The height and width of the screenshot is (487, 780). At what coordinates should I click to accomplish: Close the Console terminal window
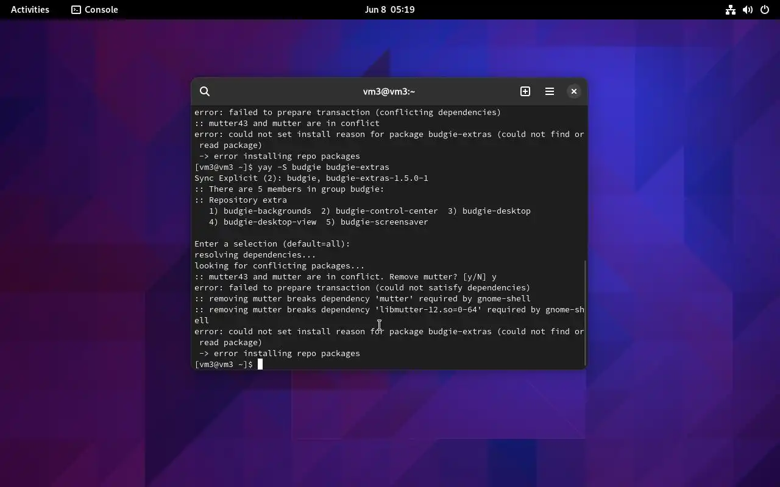point(574,91)
